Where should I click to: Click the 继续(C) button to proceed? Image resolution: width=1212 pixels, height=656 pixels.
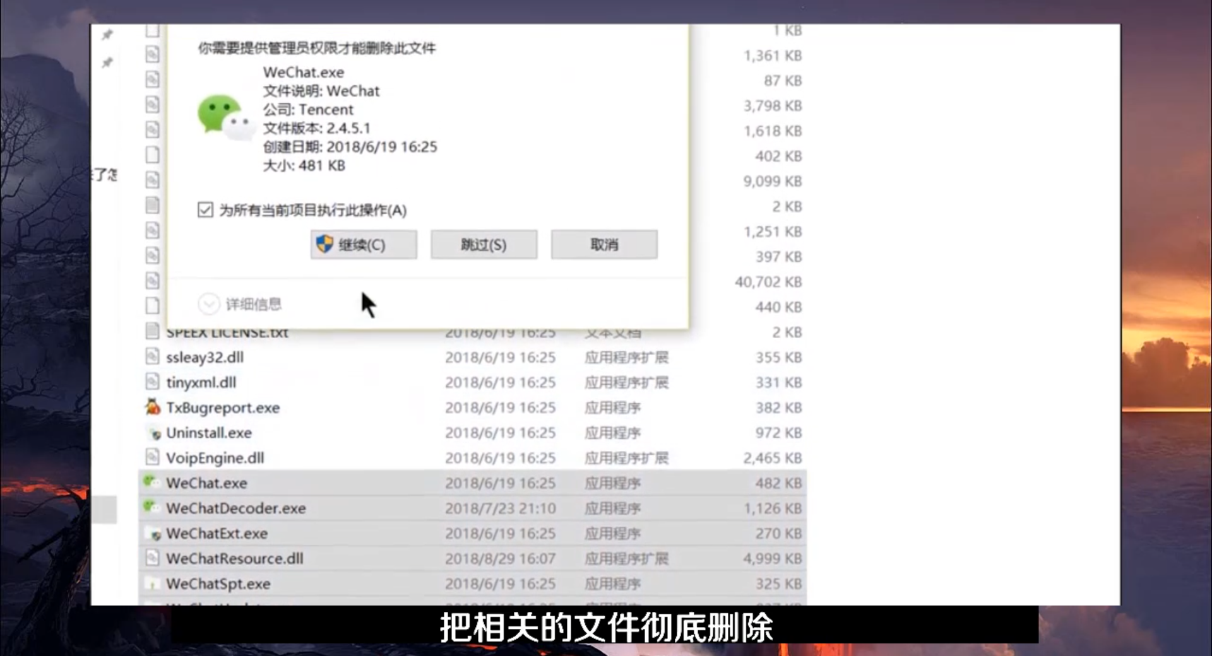(363, 245)
